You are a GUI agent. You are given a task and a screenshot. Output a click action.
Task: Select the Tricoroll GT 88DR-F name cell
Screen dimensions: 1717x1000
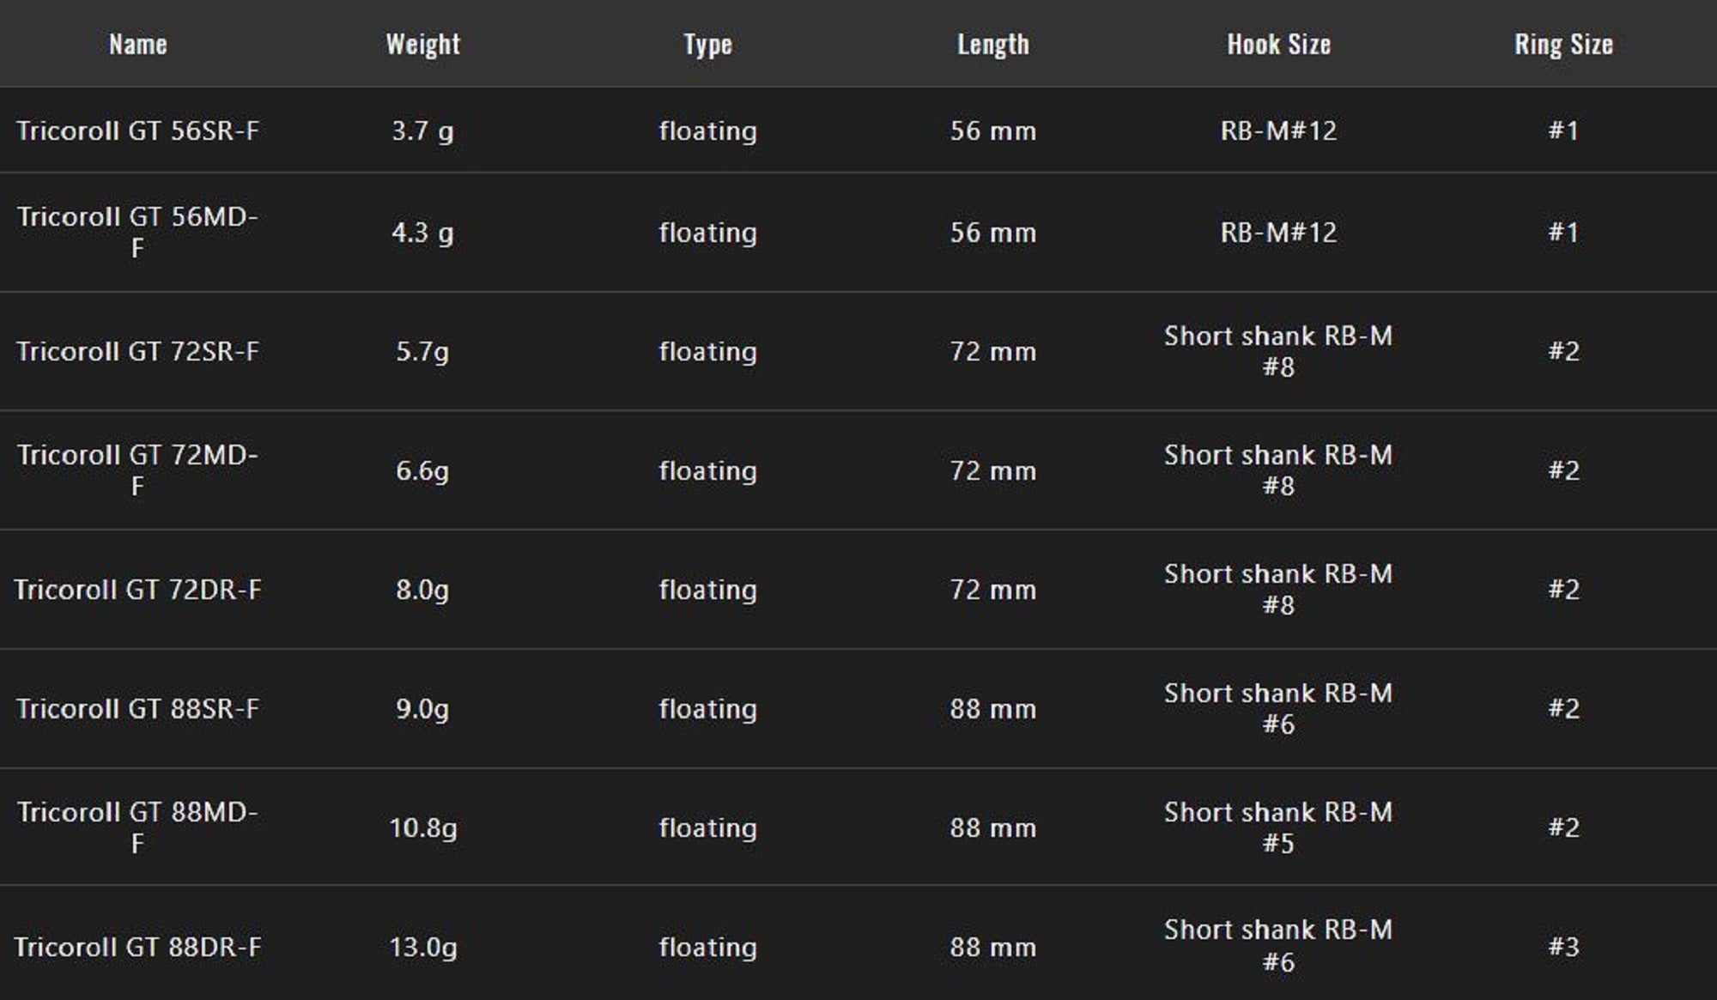click(137, 947)
